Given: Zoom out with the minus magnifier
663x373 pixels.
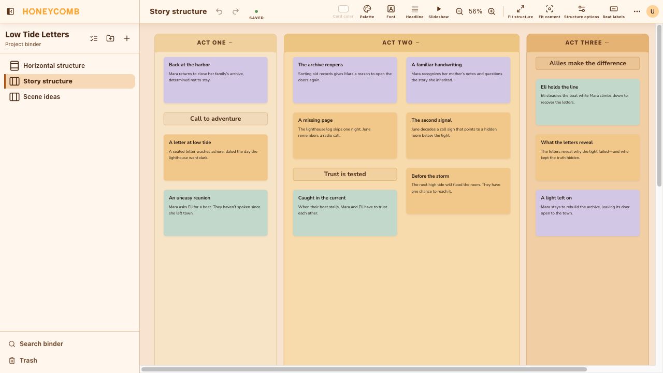Looking at the screenshot, I should (x=459, y=11).
